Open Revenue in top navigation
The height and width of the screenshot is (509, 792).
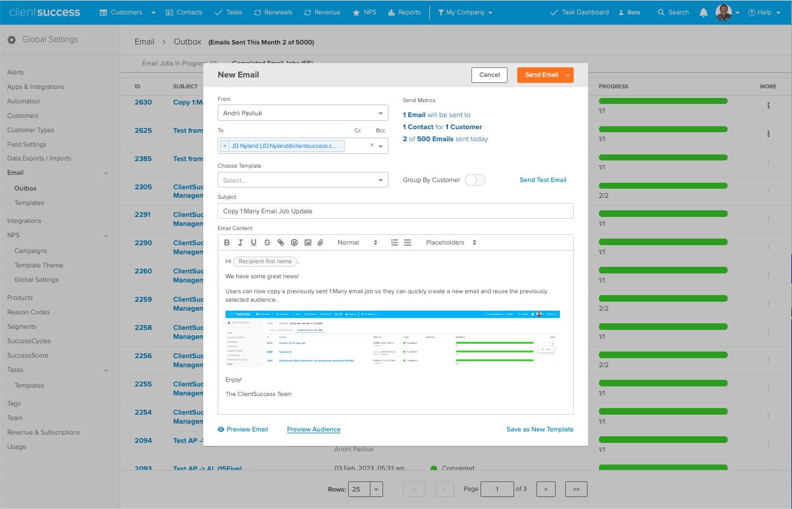(x=322, y=12)
